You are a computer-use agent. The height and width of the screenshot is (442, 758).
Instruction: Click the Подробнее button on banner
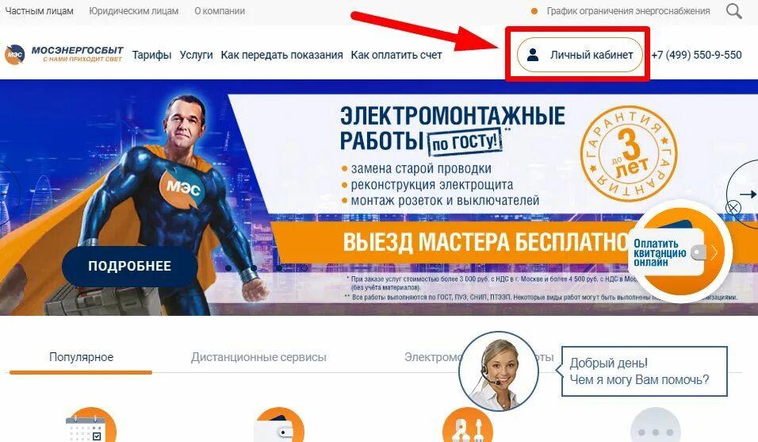click(x=129, y=266)
